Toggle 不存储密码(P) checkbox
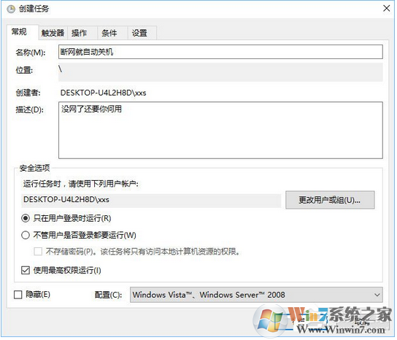 tap(38, 252)
